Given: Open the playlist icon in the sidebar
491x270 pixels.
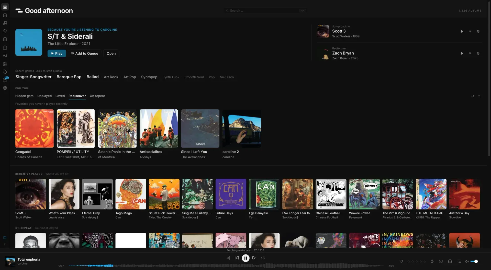Looking at the screenshot, I should [5, 56].
